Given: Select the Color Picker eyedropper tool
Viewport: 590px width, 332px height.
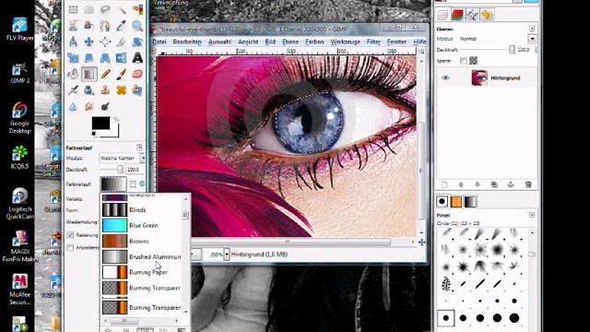Looking at the screenshot, I should [121, 26].
